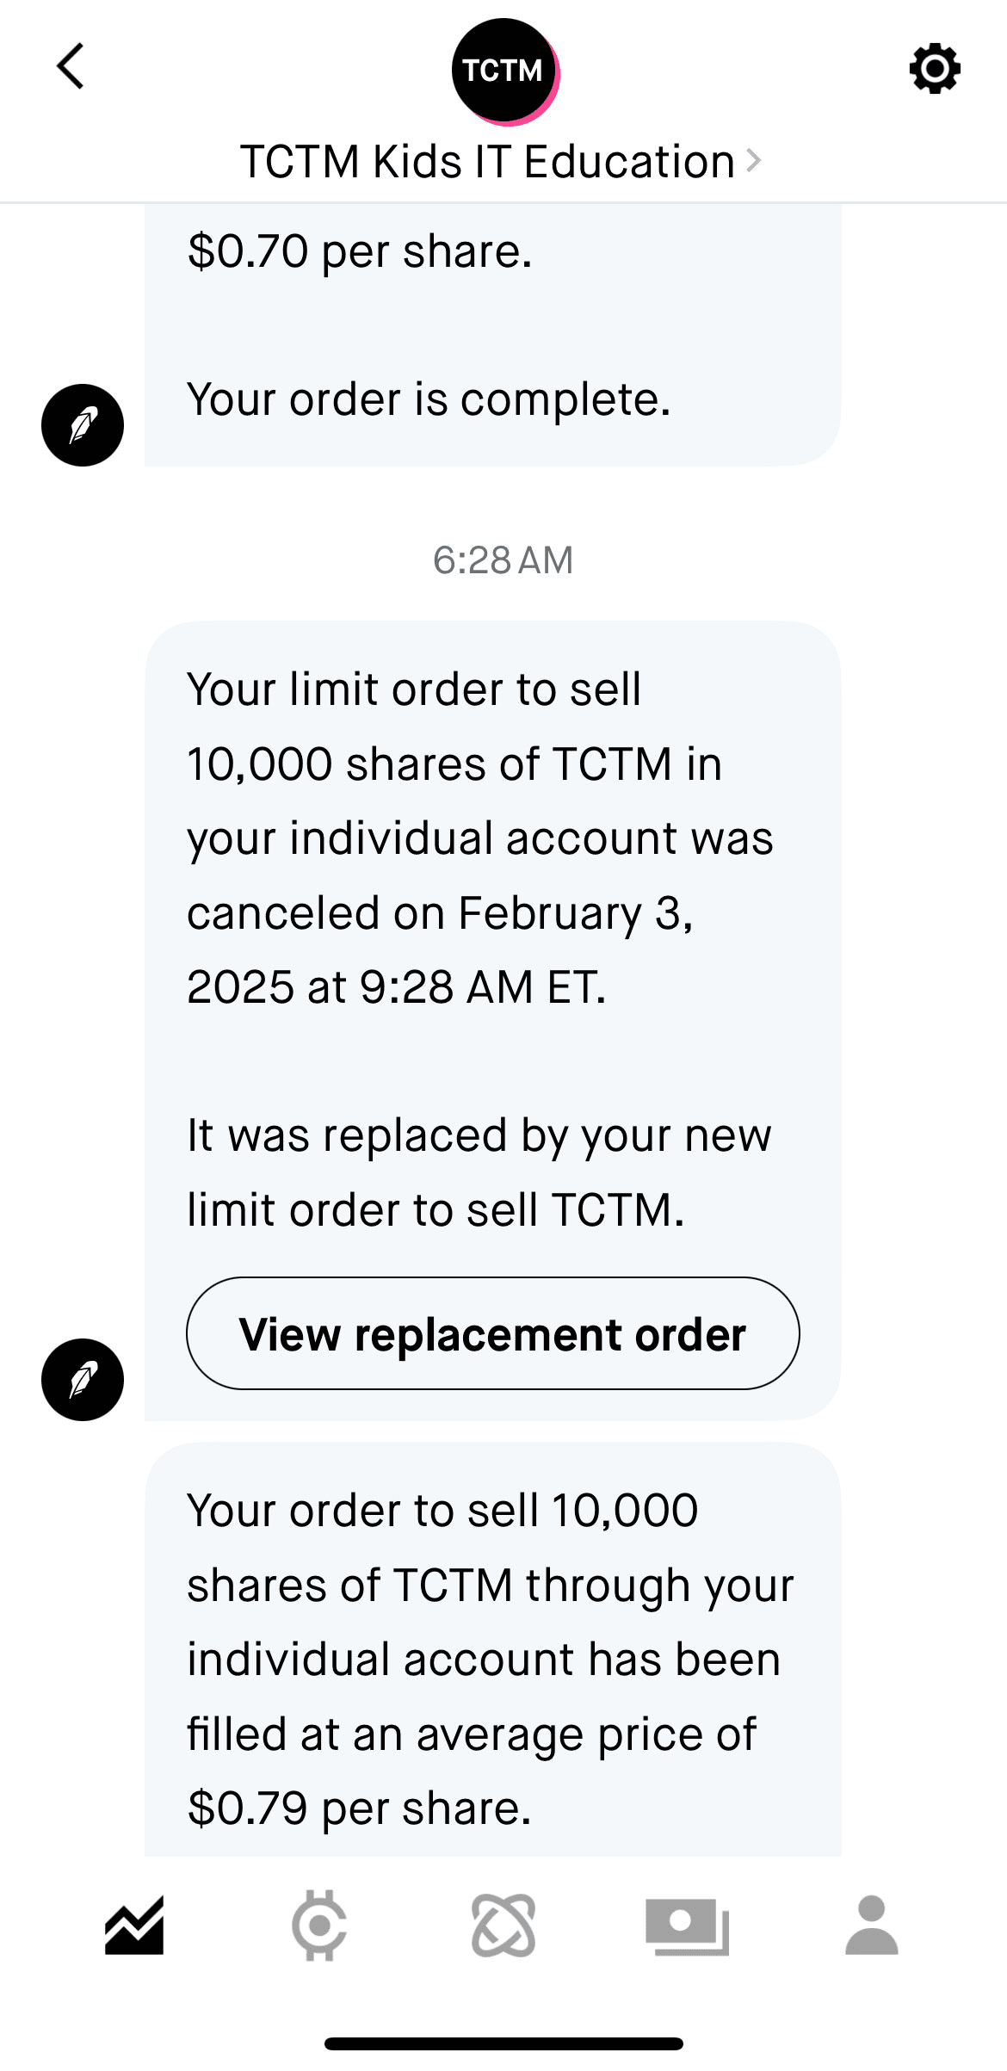Tap the 6:28 AM timestamp
The width and height of the screenshot is (1007, 2071).
coord(503,560)
